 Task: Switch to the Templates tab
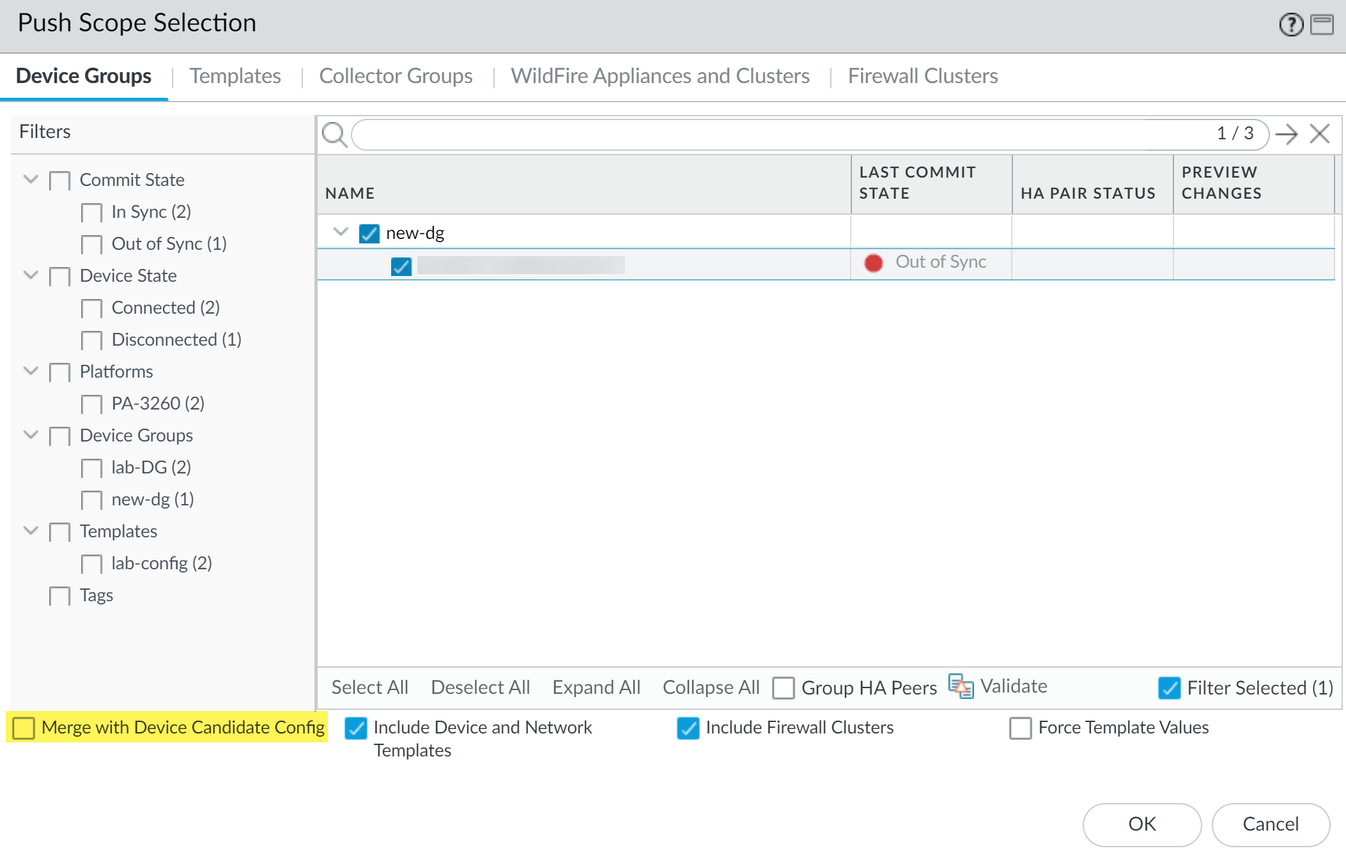point(235,76)
